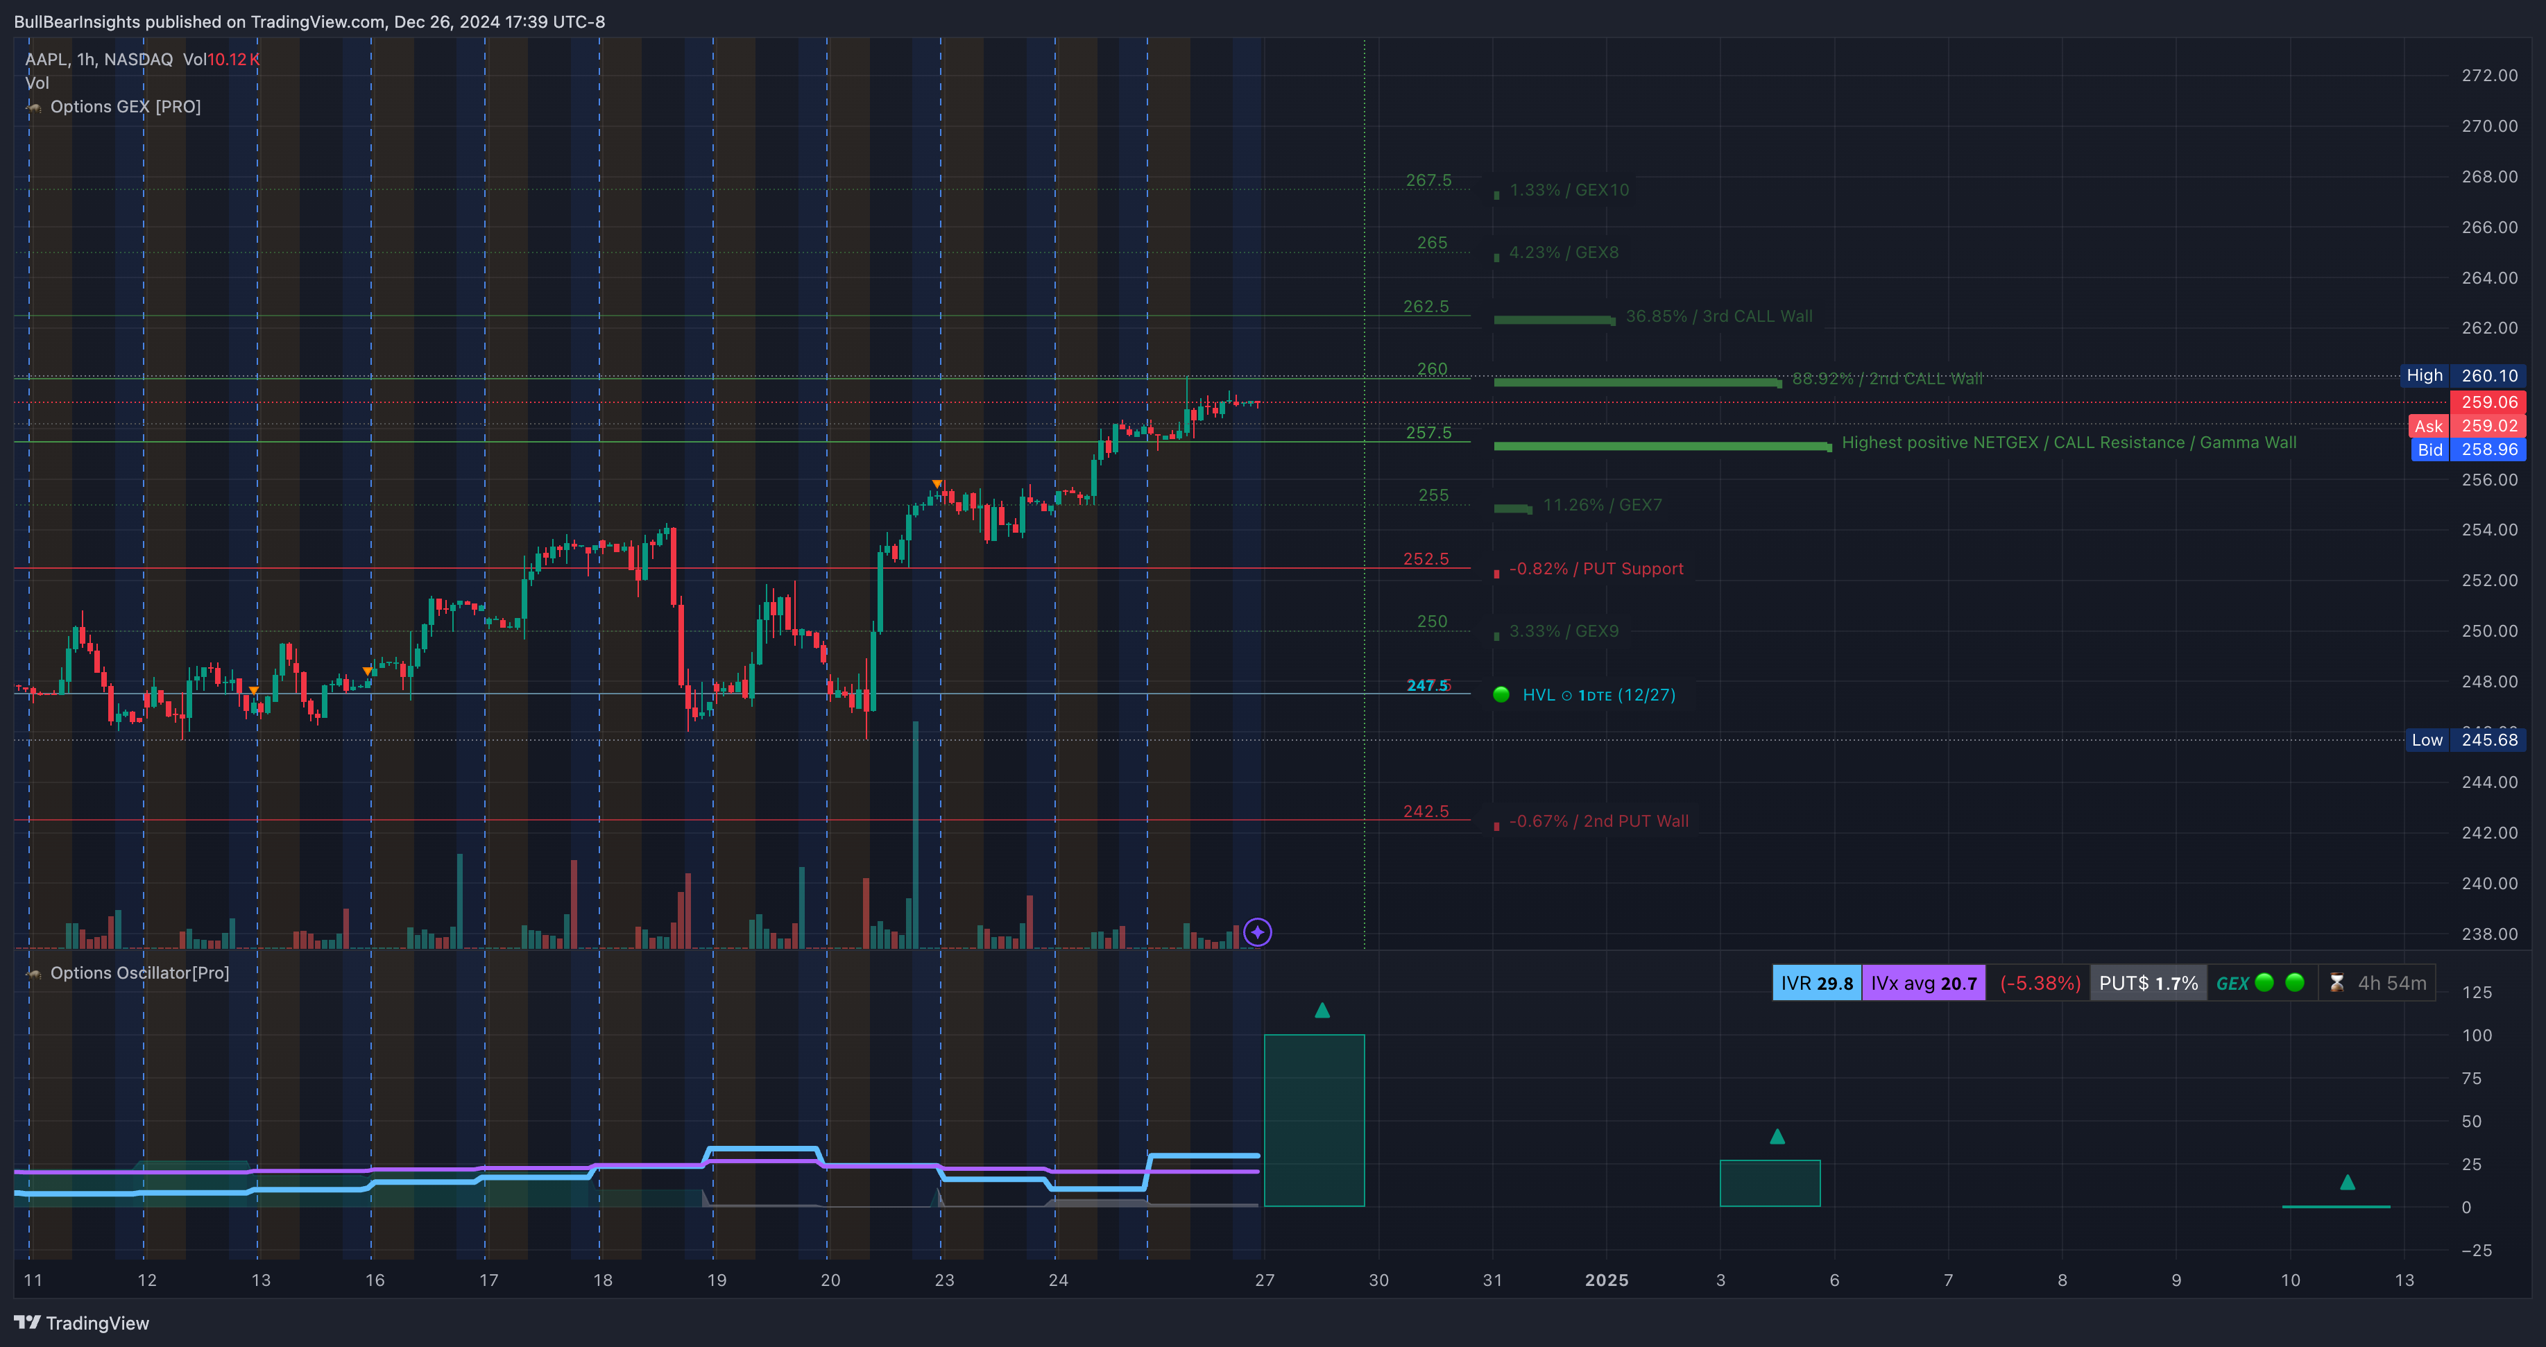Click the second green dot after GEX label
The width and height of the screenshot is (2546, 1347).
(x=2295, y=982)
